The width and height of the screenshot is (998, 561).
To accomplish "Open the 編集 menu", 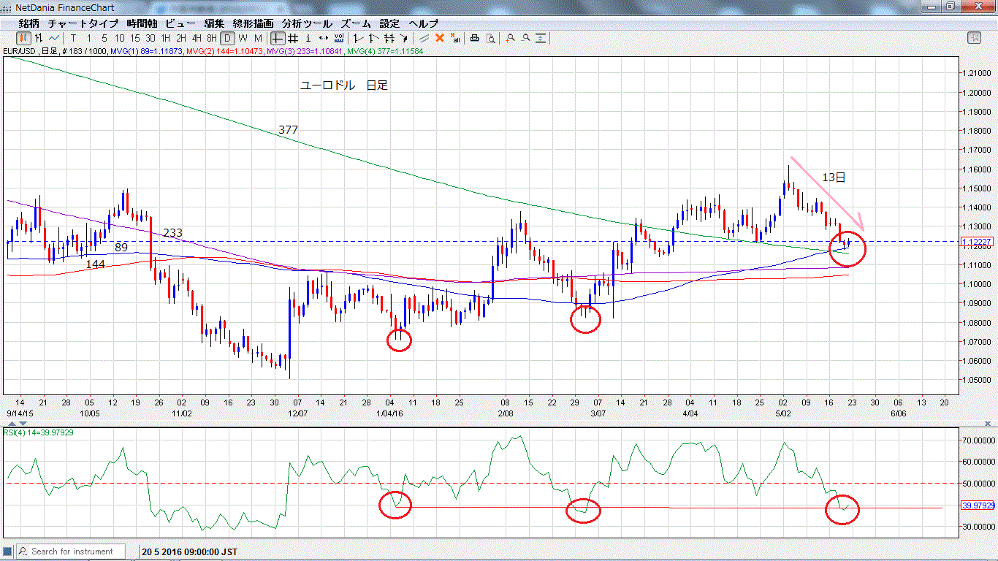I will coord(215,23).
